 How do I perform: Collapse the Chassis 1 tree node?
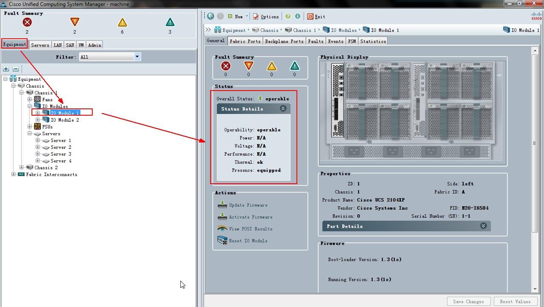(22, 93)
